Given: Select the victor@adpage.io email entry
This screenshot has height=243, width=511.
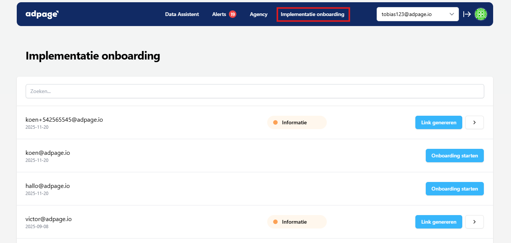Looking at the screenshot, I should coord(48,219).
